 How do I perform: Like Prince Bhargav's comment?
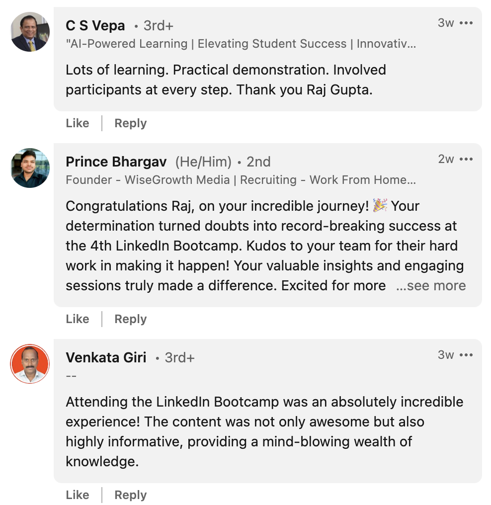[x=78, y=319]
